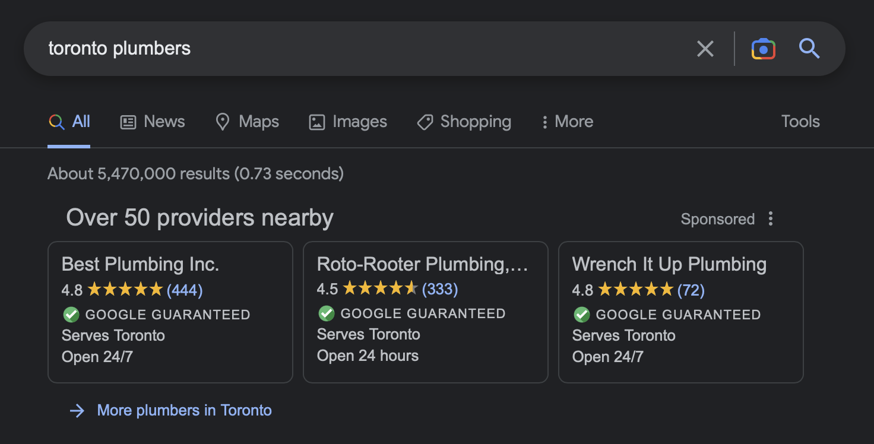The width and height of the screenshot is (874, 444).
Task: Click the More plumbers in Toronto link
Action: coord(184,410)
